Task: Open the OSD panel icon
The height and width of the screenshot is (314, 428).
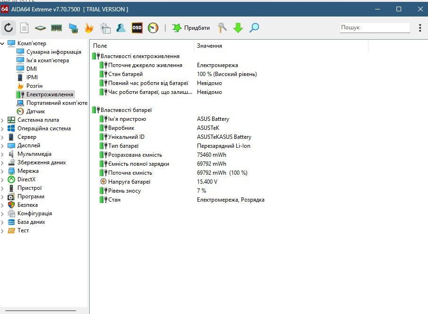Action: coord(137,28)
